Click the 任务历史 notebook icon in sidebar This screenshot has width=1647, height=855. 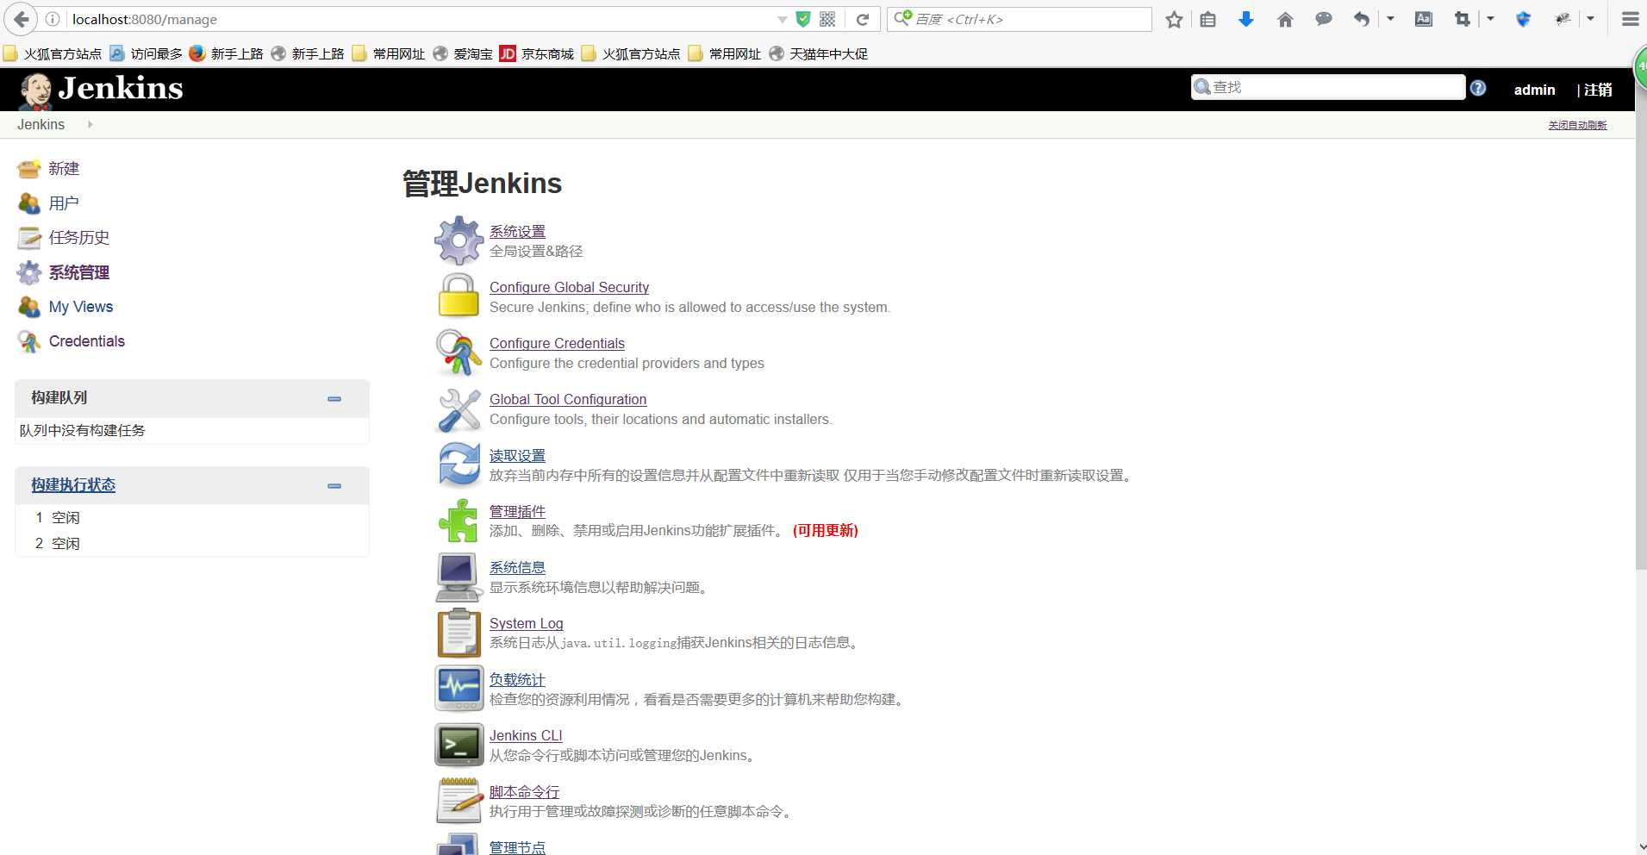(28, 238)
